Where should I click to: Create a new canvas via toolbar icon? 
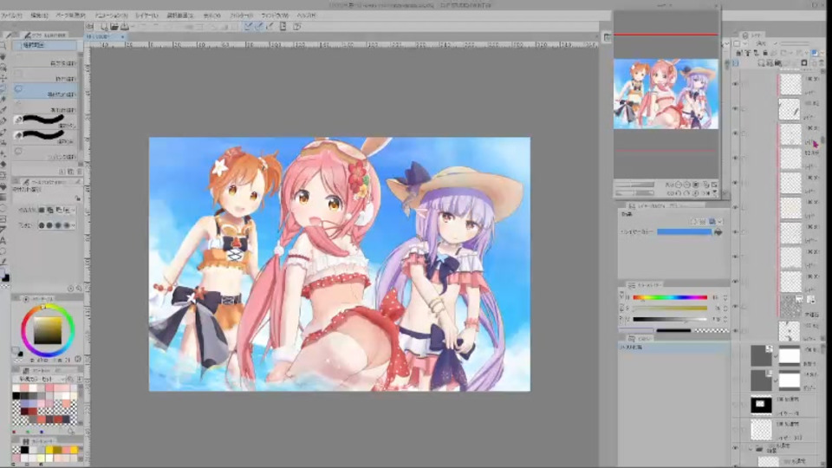coord(104,26)
